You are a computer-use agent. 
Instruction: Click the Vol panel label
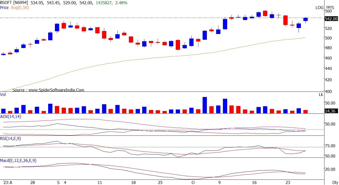[x=3, y=95]
